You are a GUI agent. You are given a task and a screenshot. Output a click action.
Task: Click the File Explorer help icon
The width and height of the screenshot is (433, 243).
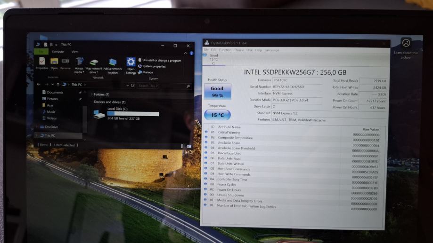[x=191, y=53]
